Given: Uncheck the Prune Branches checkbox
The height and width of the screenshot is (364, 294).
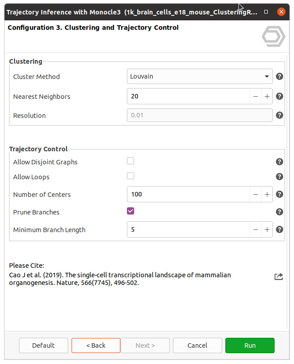Looking at the screenshot, I should pyautogui.click(x=131, y=211).
